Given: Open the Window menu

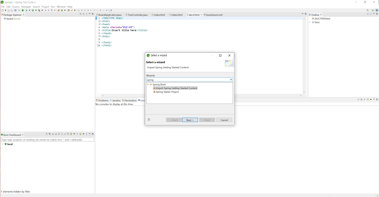Looking at the screenshot, I should 61,7.
